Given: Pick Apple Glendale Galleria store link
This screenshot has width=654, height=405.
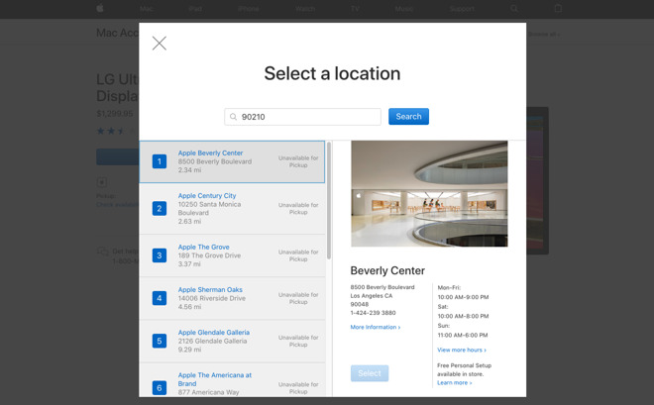Looking at the screenshot, I should point(214,332).
